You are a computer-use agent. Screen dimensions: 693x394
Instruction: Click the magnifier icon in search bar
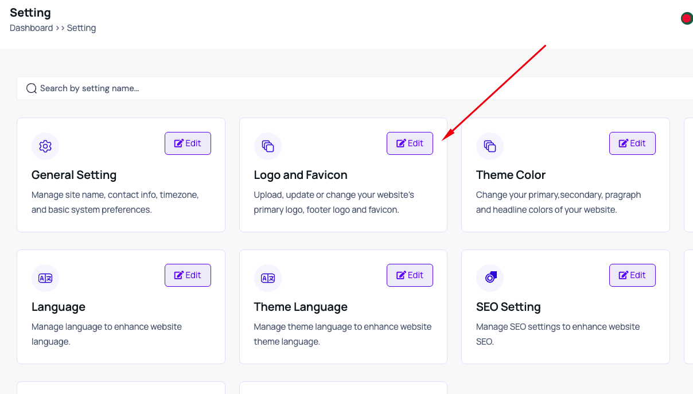[32, 88]
